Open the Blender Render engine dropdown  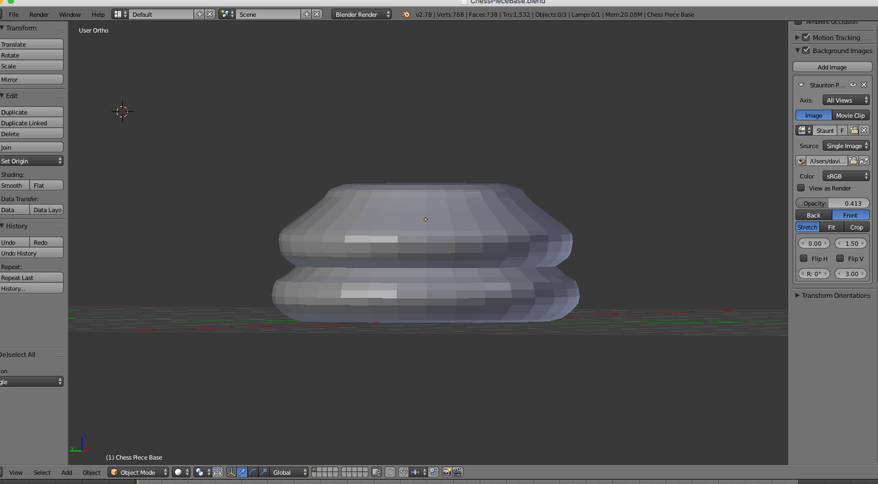361,14
